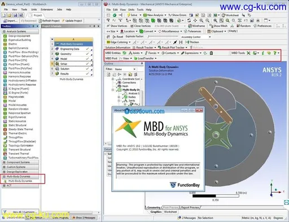Select Geometry cell in project schematic
Image resolution: width=289 pixels, height=222 pixels.
pos(73,54)
